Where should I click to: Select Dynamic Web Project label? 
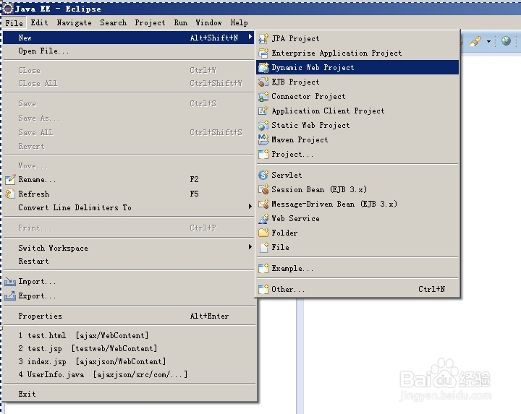pyautogui.click(x=313, y=68)
